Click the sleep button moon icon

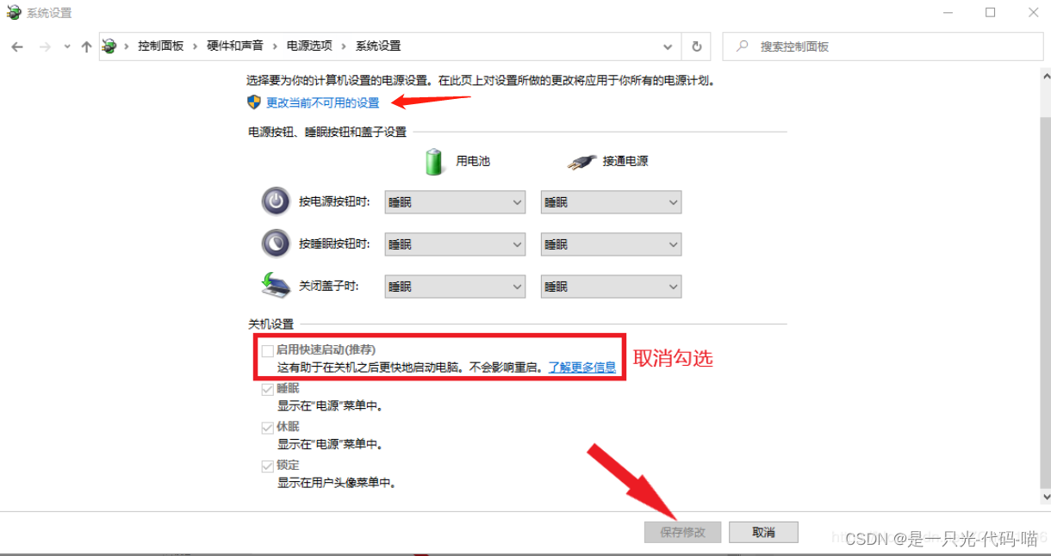tap(276, 244)
